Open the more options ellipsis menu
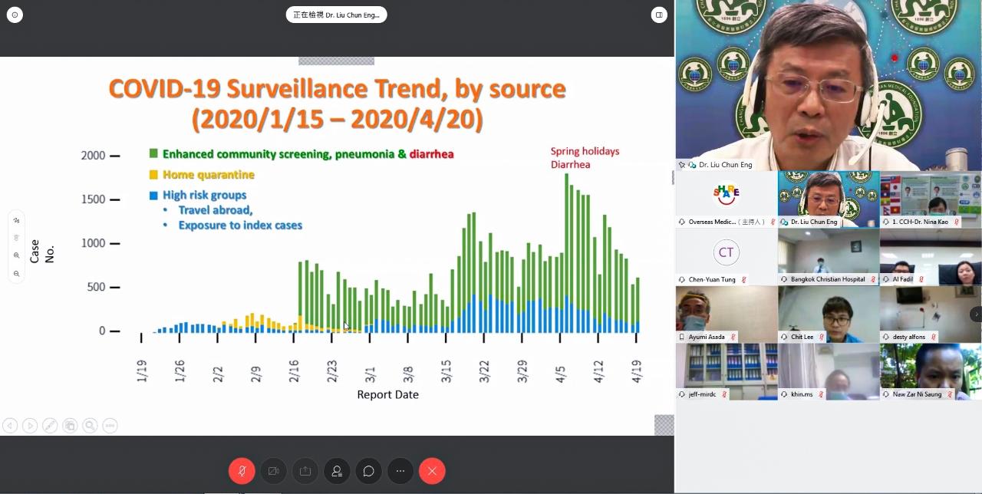Image resolution: width=982 pixels, height=494 pixels. coord(400,471)
